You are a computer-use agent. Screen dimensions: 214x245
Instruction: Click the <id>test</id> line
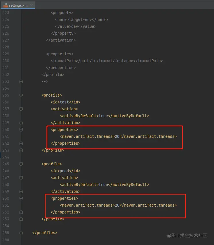[x=65, y=102]
